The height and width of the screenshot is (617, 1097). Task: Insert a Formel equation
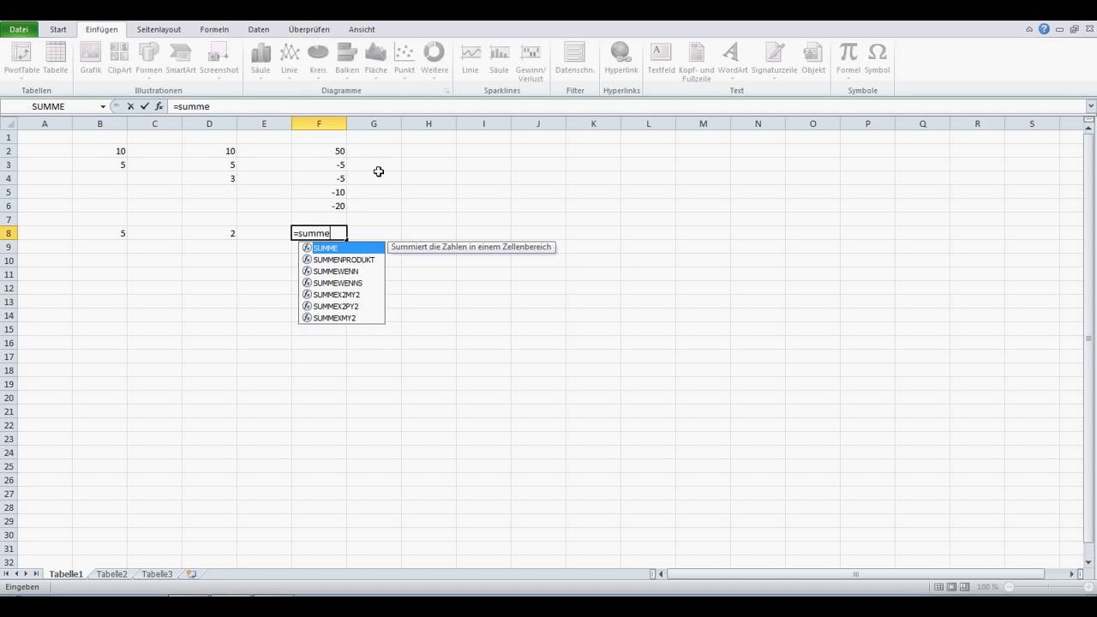848,59
